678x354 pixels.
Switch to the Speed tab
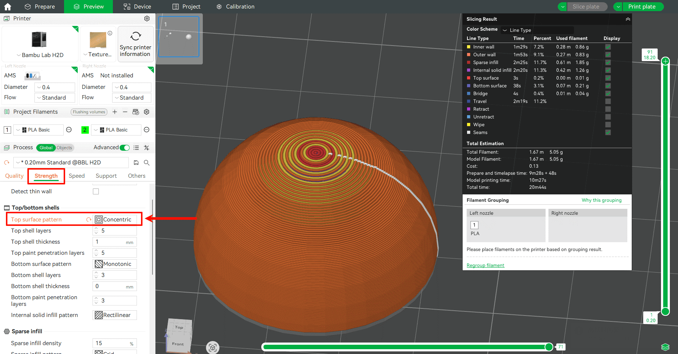[77, 176]
